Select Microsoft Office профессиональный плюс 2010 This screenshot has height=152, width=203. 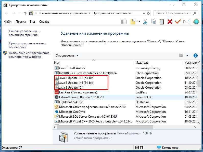[x=125, y=107]
